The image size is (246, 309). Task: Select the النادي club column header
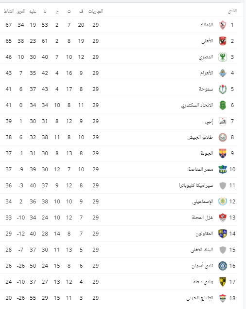(x=232, y=11)
